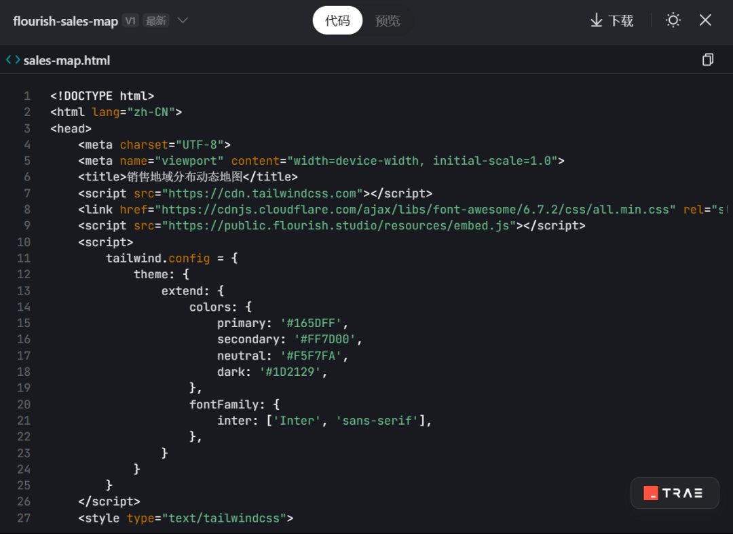Image resolution: width=733 pixels, height=534 pixels.
Task: Click the flourish-sales-map project title
Action: pyautogui.click(x=65, y=21)
